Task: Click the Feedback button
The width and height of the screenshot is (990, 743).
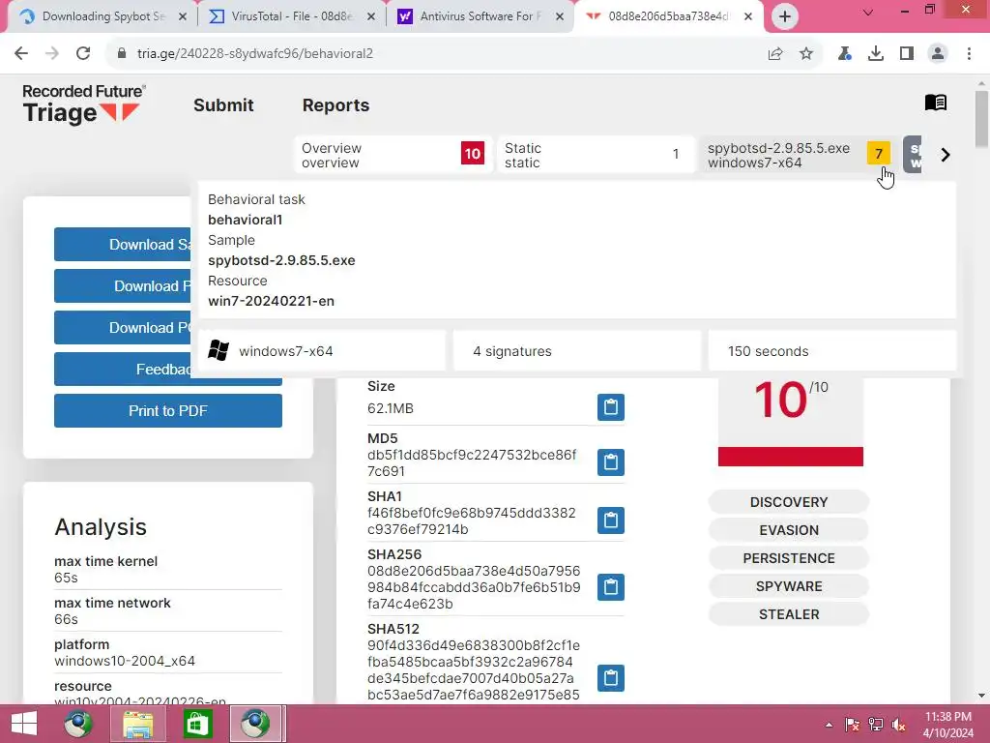Action: 123,370
